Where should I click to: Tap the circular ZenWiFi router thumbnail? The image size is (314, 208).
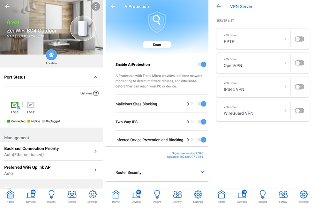(x=83, y=28)
